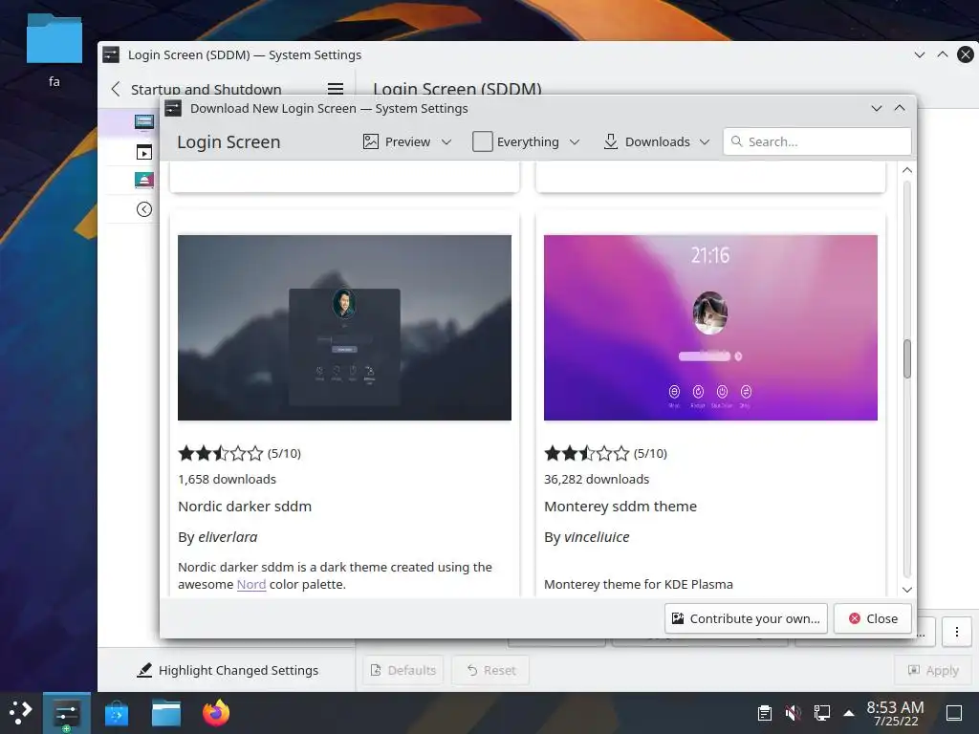Image resolution: width=979 pixels, height=734 pixels.
Task: Open the Everything category filter dropdown
Action: [526, 141]
